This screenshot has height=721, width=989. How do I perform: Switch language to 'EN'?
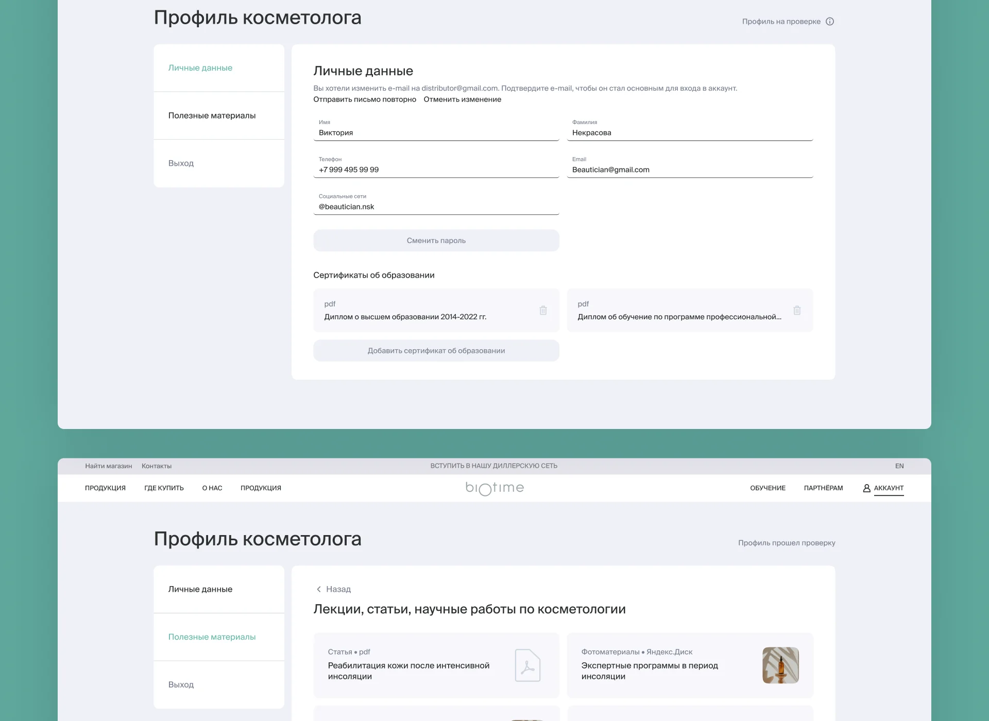[899, 466]
